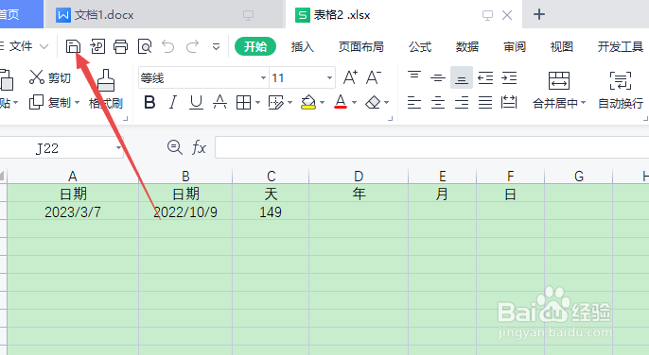Click the Print icon
The width and height of the screenshot is (649, 355).
[121, 46]
